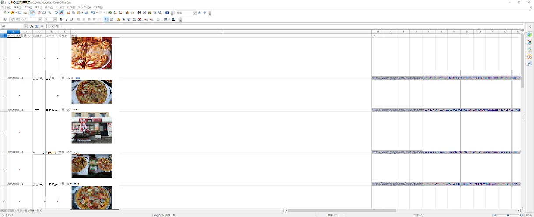The height and width of the screenshot is (217, 534).
Task: Click the Sum sigma icon
Action: [x=37, y=26]
